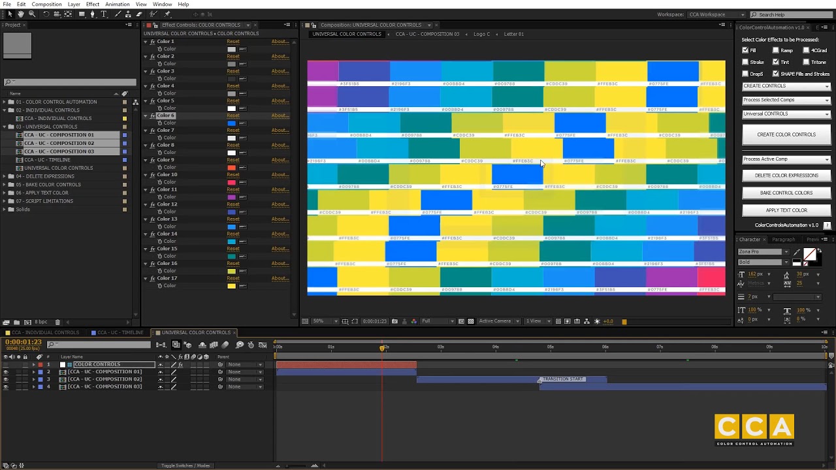Click the Take Snapshot camera icon

pyautogui.click(x=394, y=321)
